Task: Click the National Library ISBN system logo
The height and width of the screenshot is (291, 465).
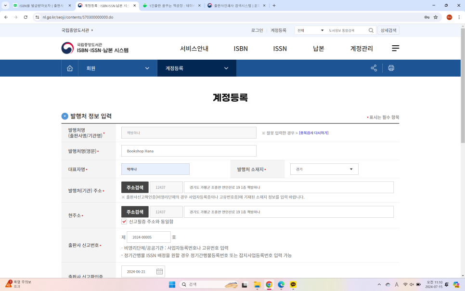Action: 95,48
